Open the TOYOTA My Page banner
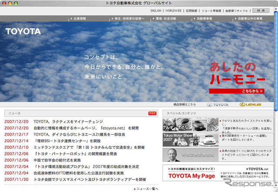278x192 pixels. [218, 173]
